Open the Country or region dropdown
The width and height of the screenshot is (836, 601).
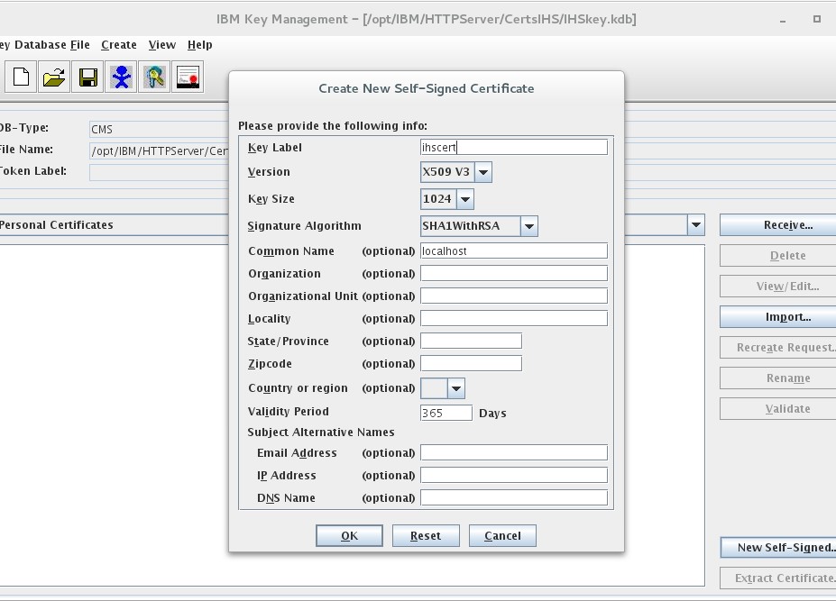pos(455,388)
